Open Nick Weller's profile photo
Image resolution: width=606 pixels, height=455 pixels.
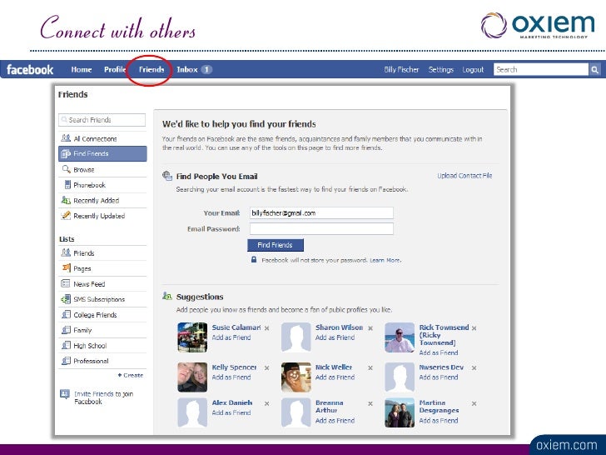296,377
